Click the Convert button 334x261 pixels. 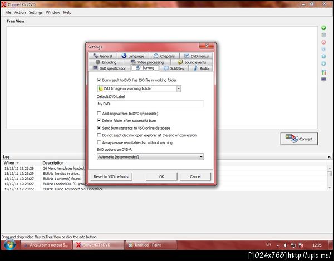coord(299,139)
